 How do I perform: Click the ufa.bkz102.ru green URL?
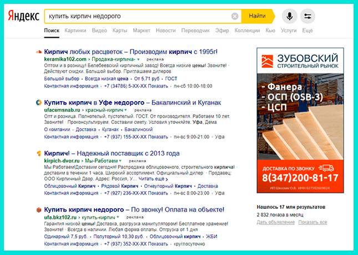(60, 217)
